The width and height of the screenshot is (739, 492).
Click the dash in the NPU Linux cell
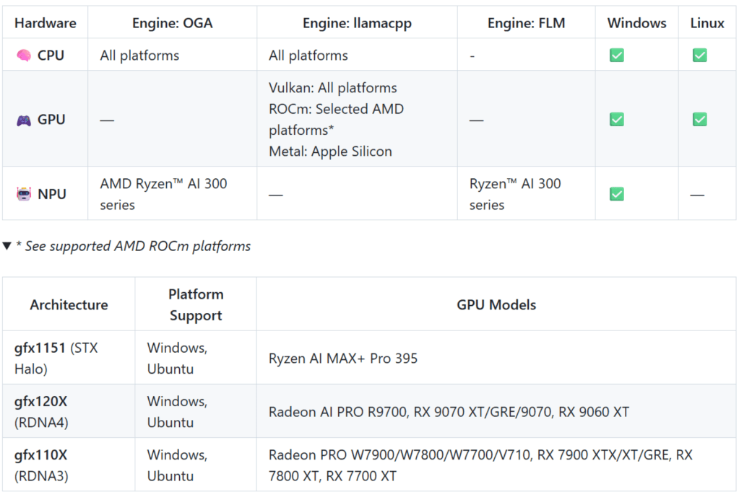[x=697, y=195]
